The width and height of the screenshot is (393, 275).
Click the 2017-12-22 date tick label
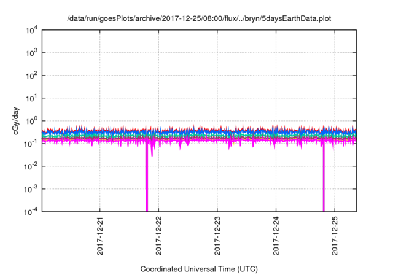point(158,236)
